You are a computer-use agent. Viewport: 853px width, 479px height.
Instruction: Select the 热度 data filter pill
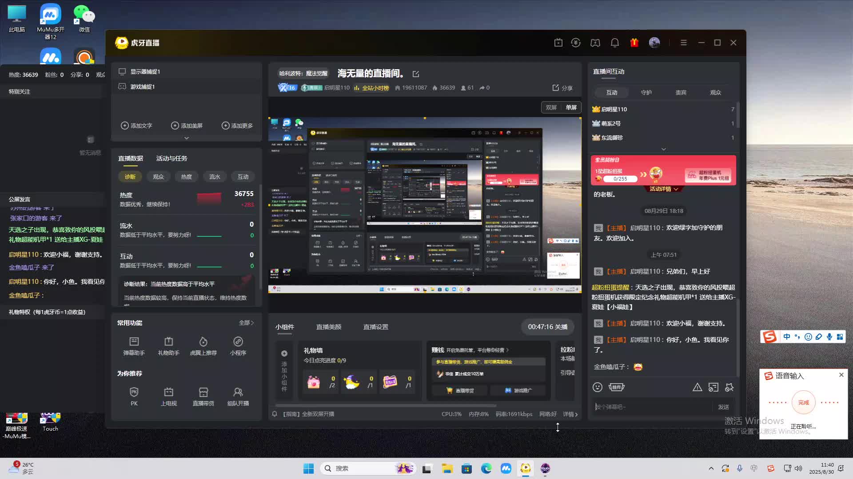coord(186,177)
